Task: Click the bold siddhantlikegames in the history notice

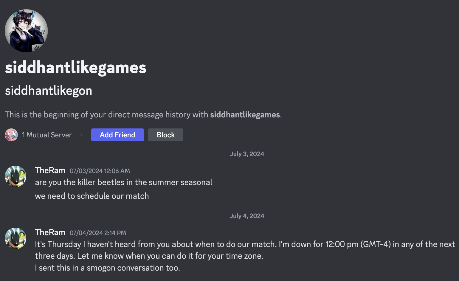Action: coord(245,115)
